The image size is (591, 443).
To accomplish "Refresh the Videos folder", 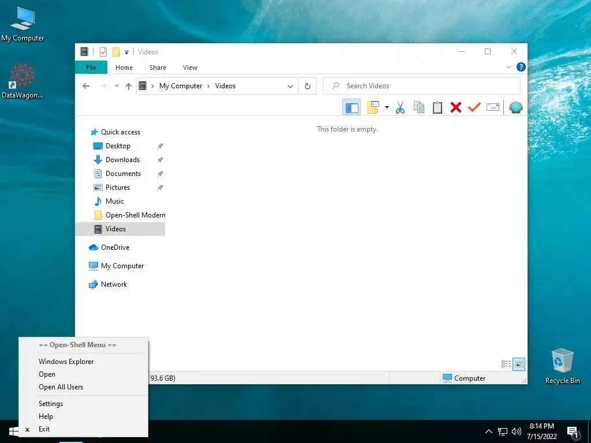I will [x=308, y=87].
